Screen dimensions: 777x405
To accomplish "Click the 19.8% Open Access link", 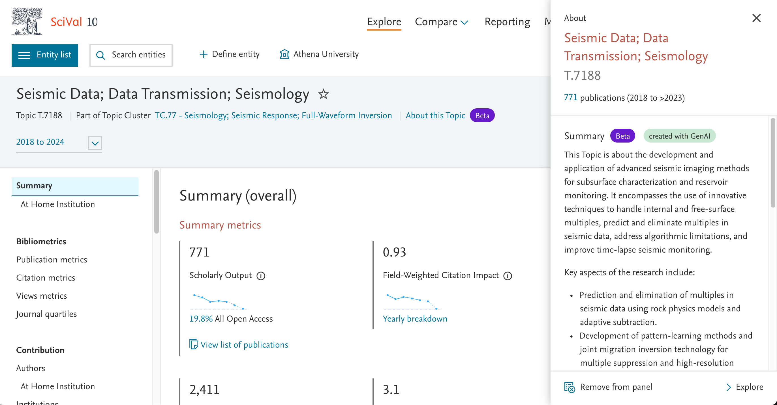I will pos(201,319).
